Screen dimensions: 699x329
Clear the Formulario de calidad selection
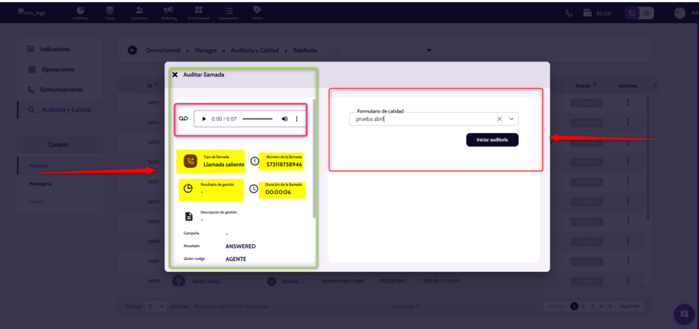[499, 119]
